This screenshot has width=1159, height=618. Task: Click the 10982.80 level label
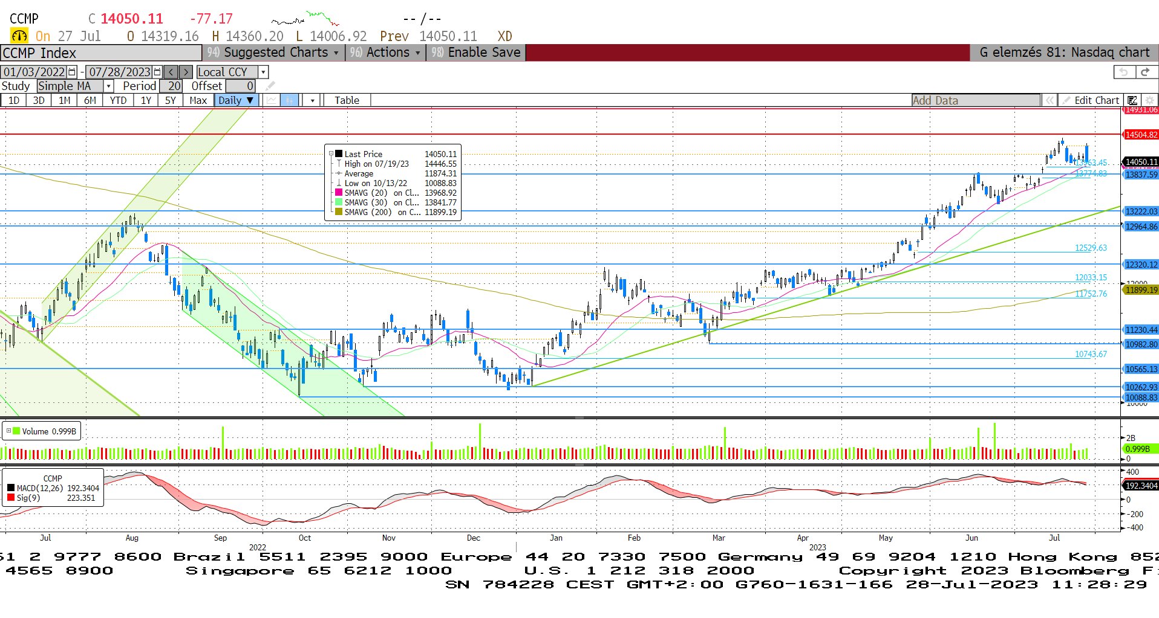[x=1141, y=344]
